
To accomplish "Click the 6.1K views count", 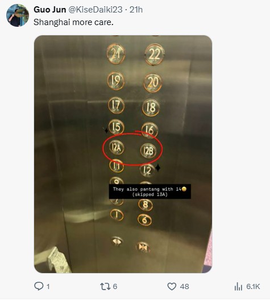I will tap(253, 287).
